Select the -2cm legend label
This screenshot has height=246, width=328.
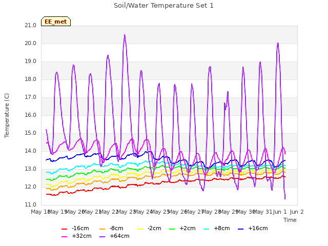pyautogui.click(x=154, y=228)
